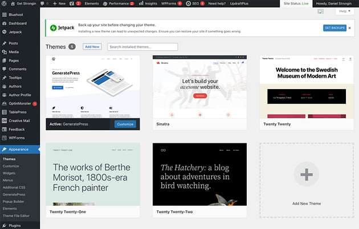Click the Add New themes button

(x=92, y=47)
